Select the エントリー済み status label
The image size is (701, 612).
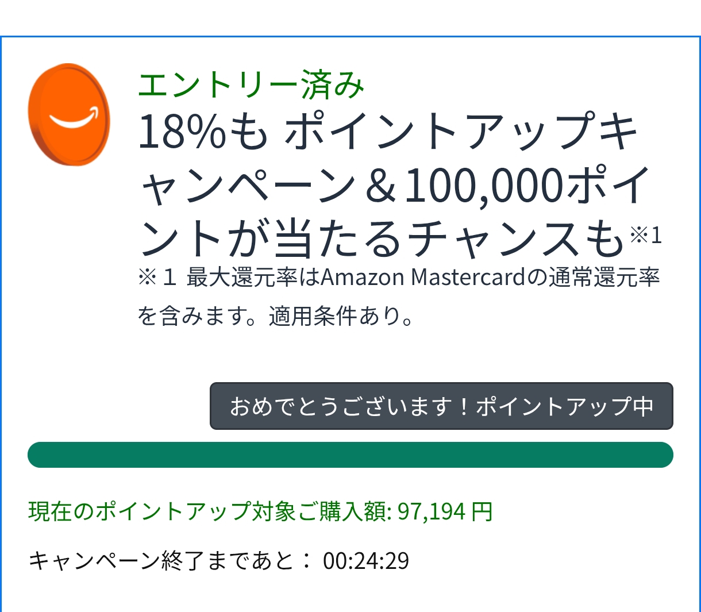251,85
